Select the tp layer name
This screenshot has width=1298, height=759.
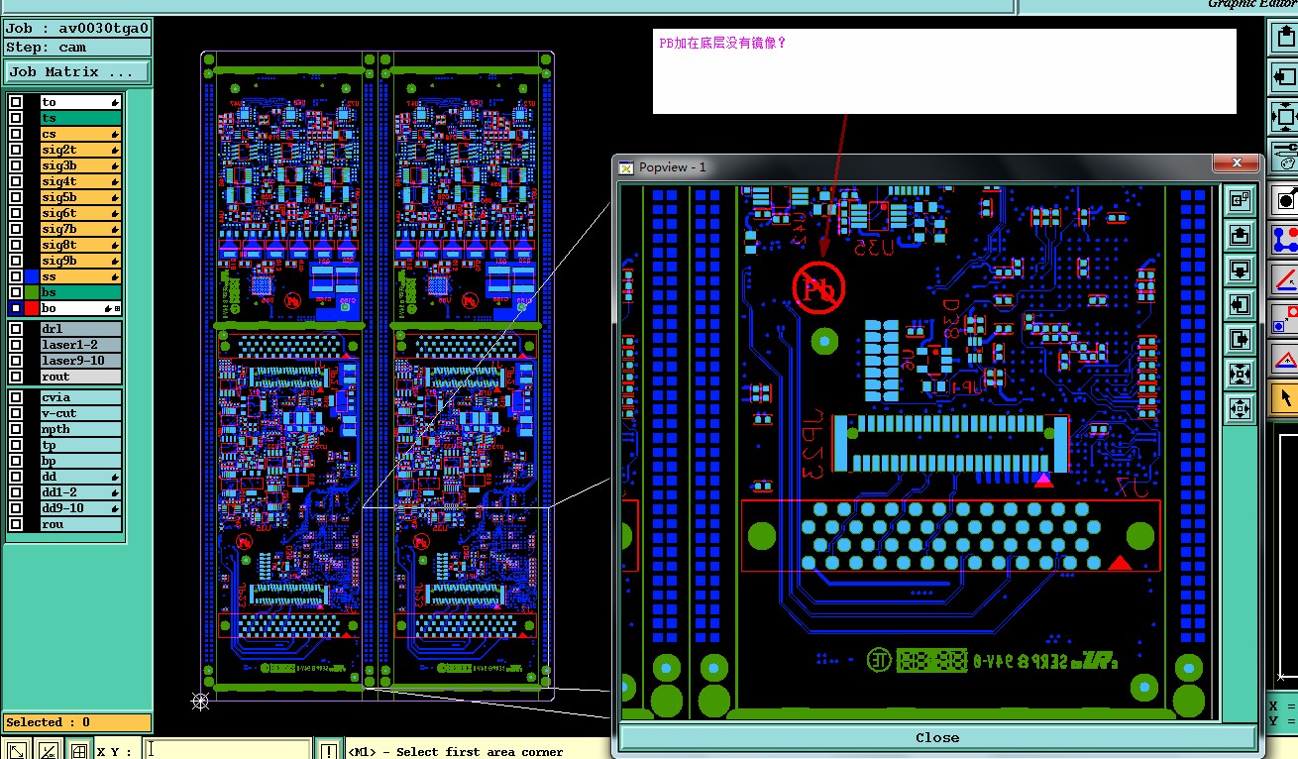pyautogui.click(x=80, y=445)
